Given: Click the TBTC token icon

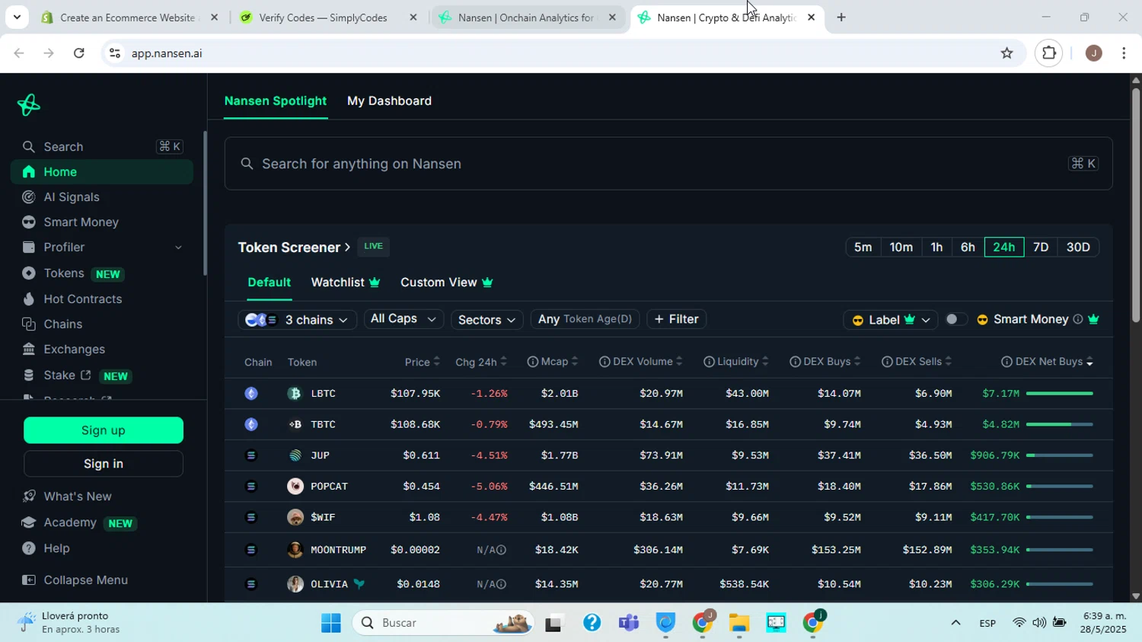Looking at the screenshot, I should coord(295,424).
